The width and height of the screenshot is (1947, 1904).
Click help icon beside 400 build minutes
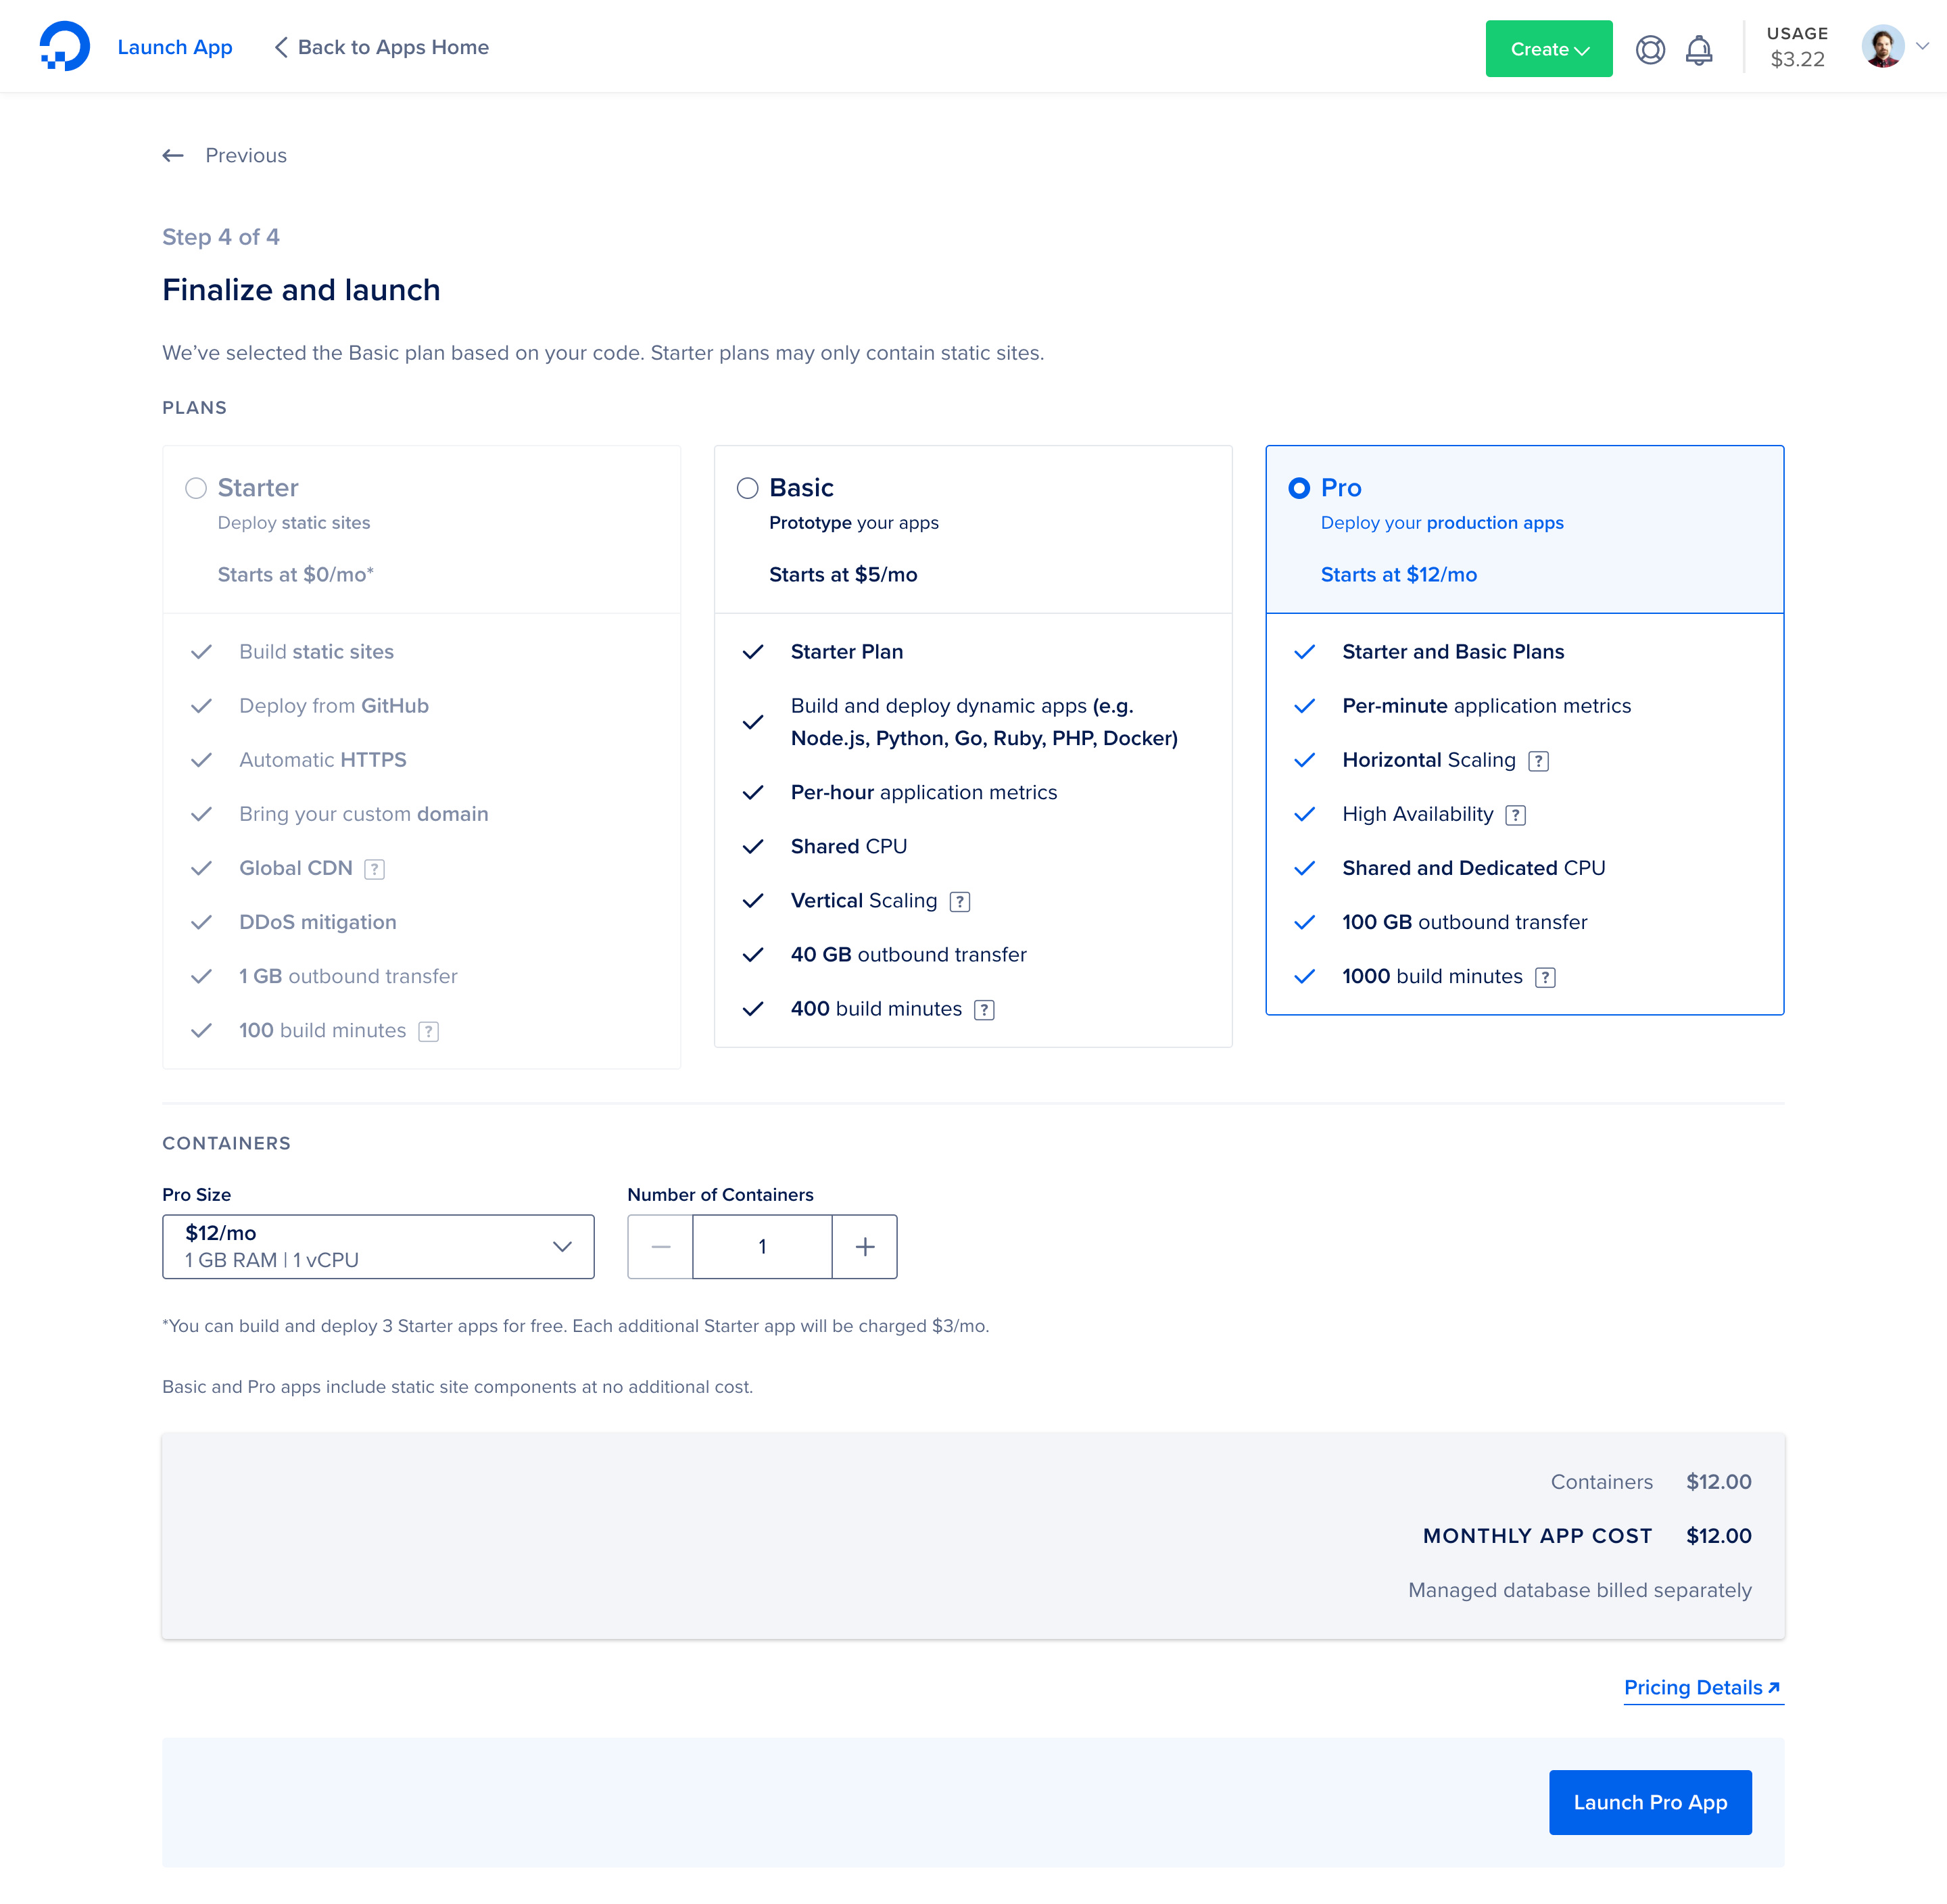[x=985, y=1010]
